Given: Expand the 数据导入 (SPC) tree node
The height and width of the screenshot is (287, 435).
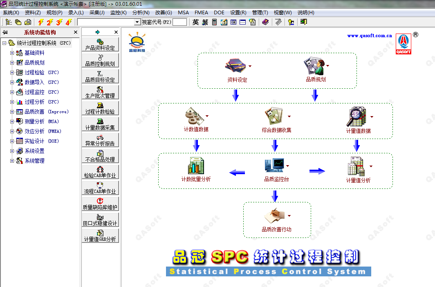Looking at the screenshot, I should coord(12,82).
